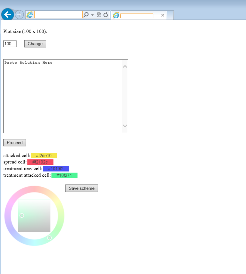Click the saturation square marker in color picker
The width and height of the screenshot is (246, 274).
pos(22,216)
